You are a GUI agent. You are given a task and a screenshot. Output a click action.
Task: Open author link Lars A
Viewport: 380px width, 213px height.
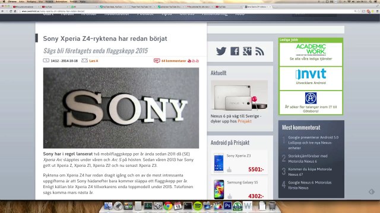coord(94,61)
